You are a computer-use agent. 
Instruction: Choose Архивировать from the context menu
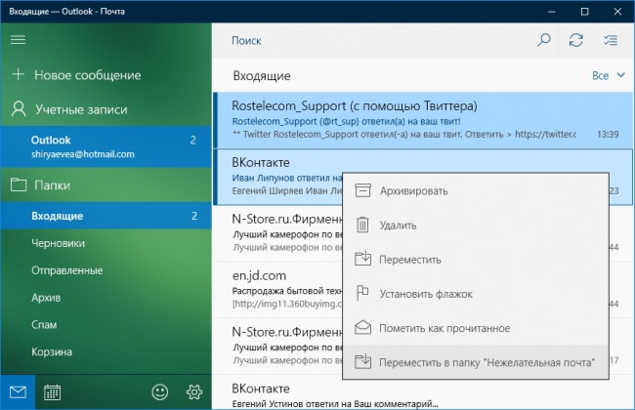point(476,190)
